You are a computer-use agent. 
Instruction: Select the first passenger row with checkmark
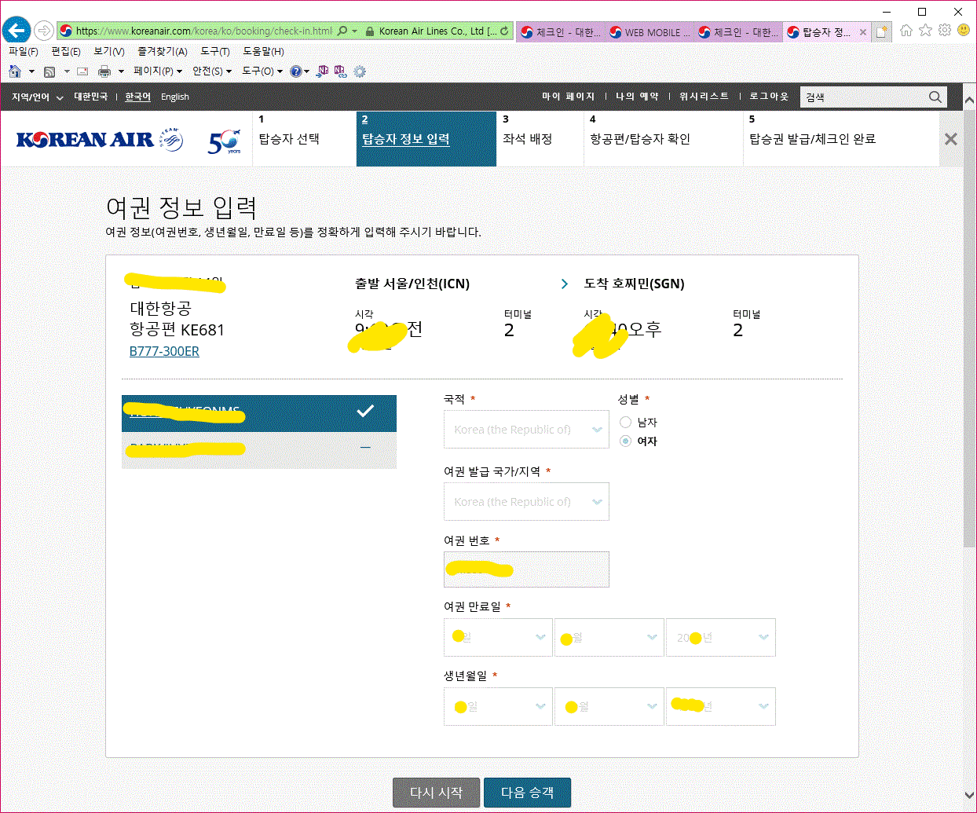[x=259, y=413]
